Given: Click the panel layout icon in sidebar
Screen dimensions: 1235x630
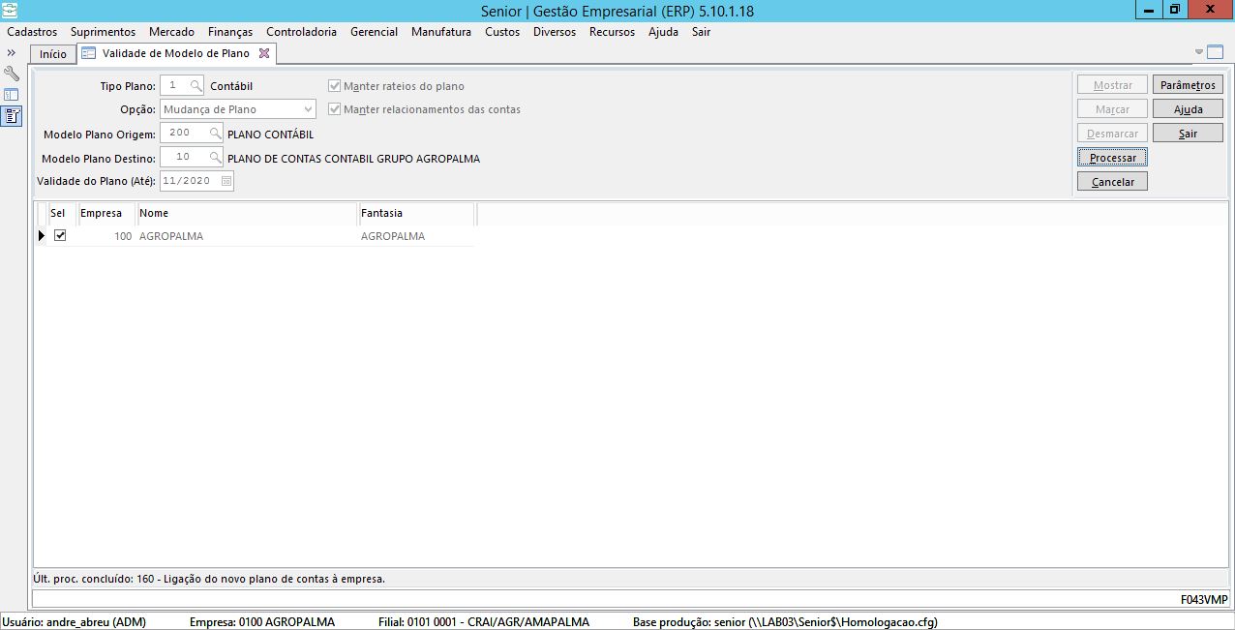Looking at the screenshot, I should point(12,95).
